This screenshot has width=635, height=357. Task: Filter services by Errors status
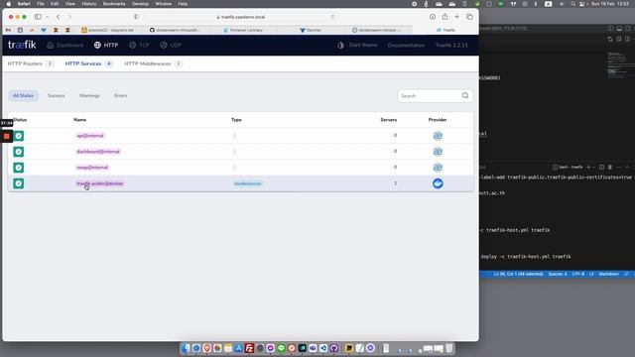(121, 95)
